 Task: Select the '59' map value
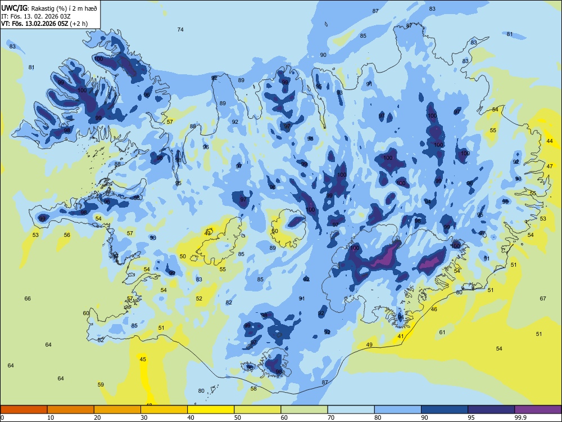click(x=101, y=384)
